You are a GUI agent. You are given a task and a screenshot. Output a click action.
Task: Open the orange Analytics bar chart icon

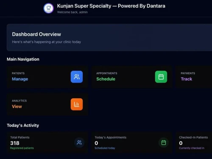(x=77, y=104)
